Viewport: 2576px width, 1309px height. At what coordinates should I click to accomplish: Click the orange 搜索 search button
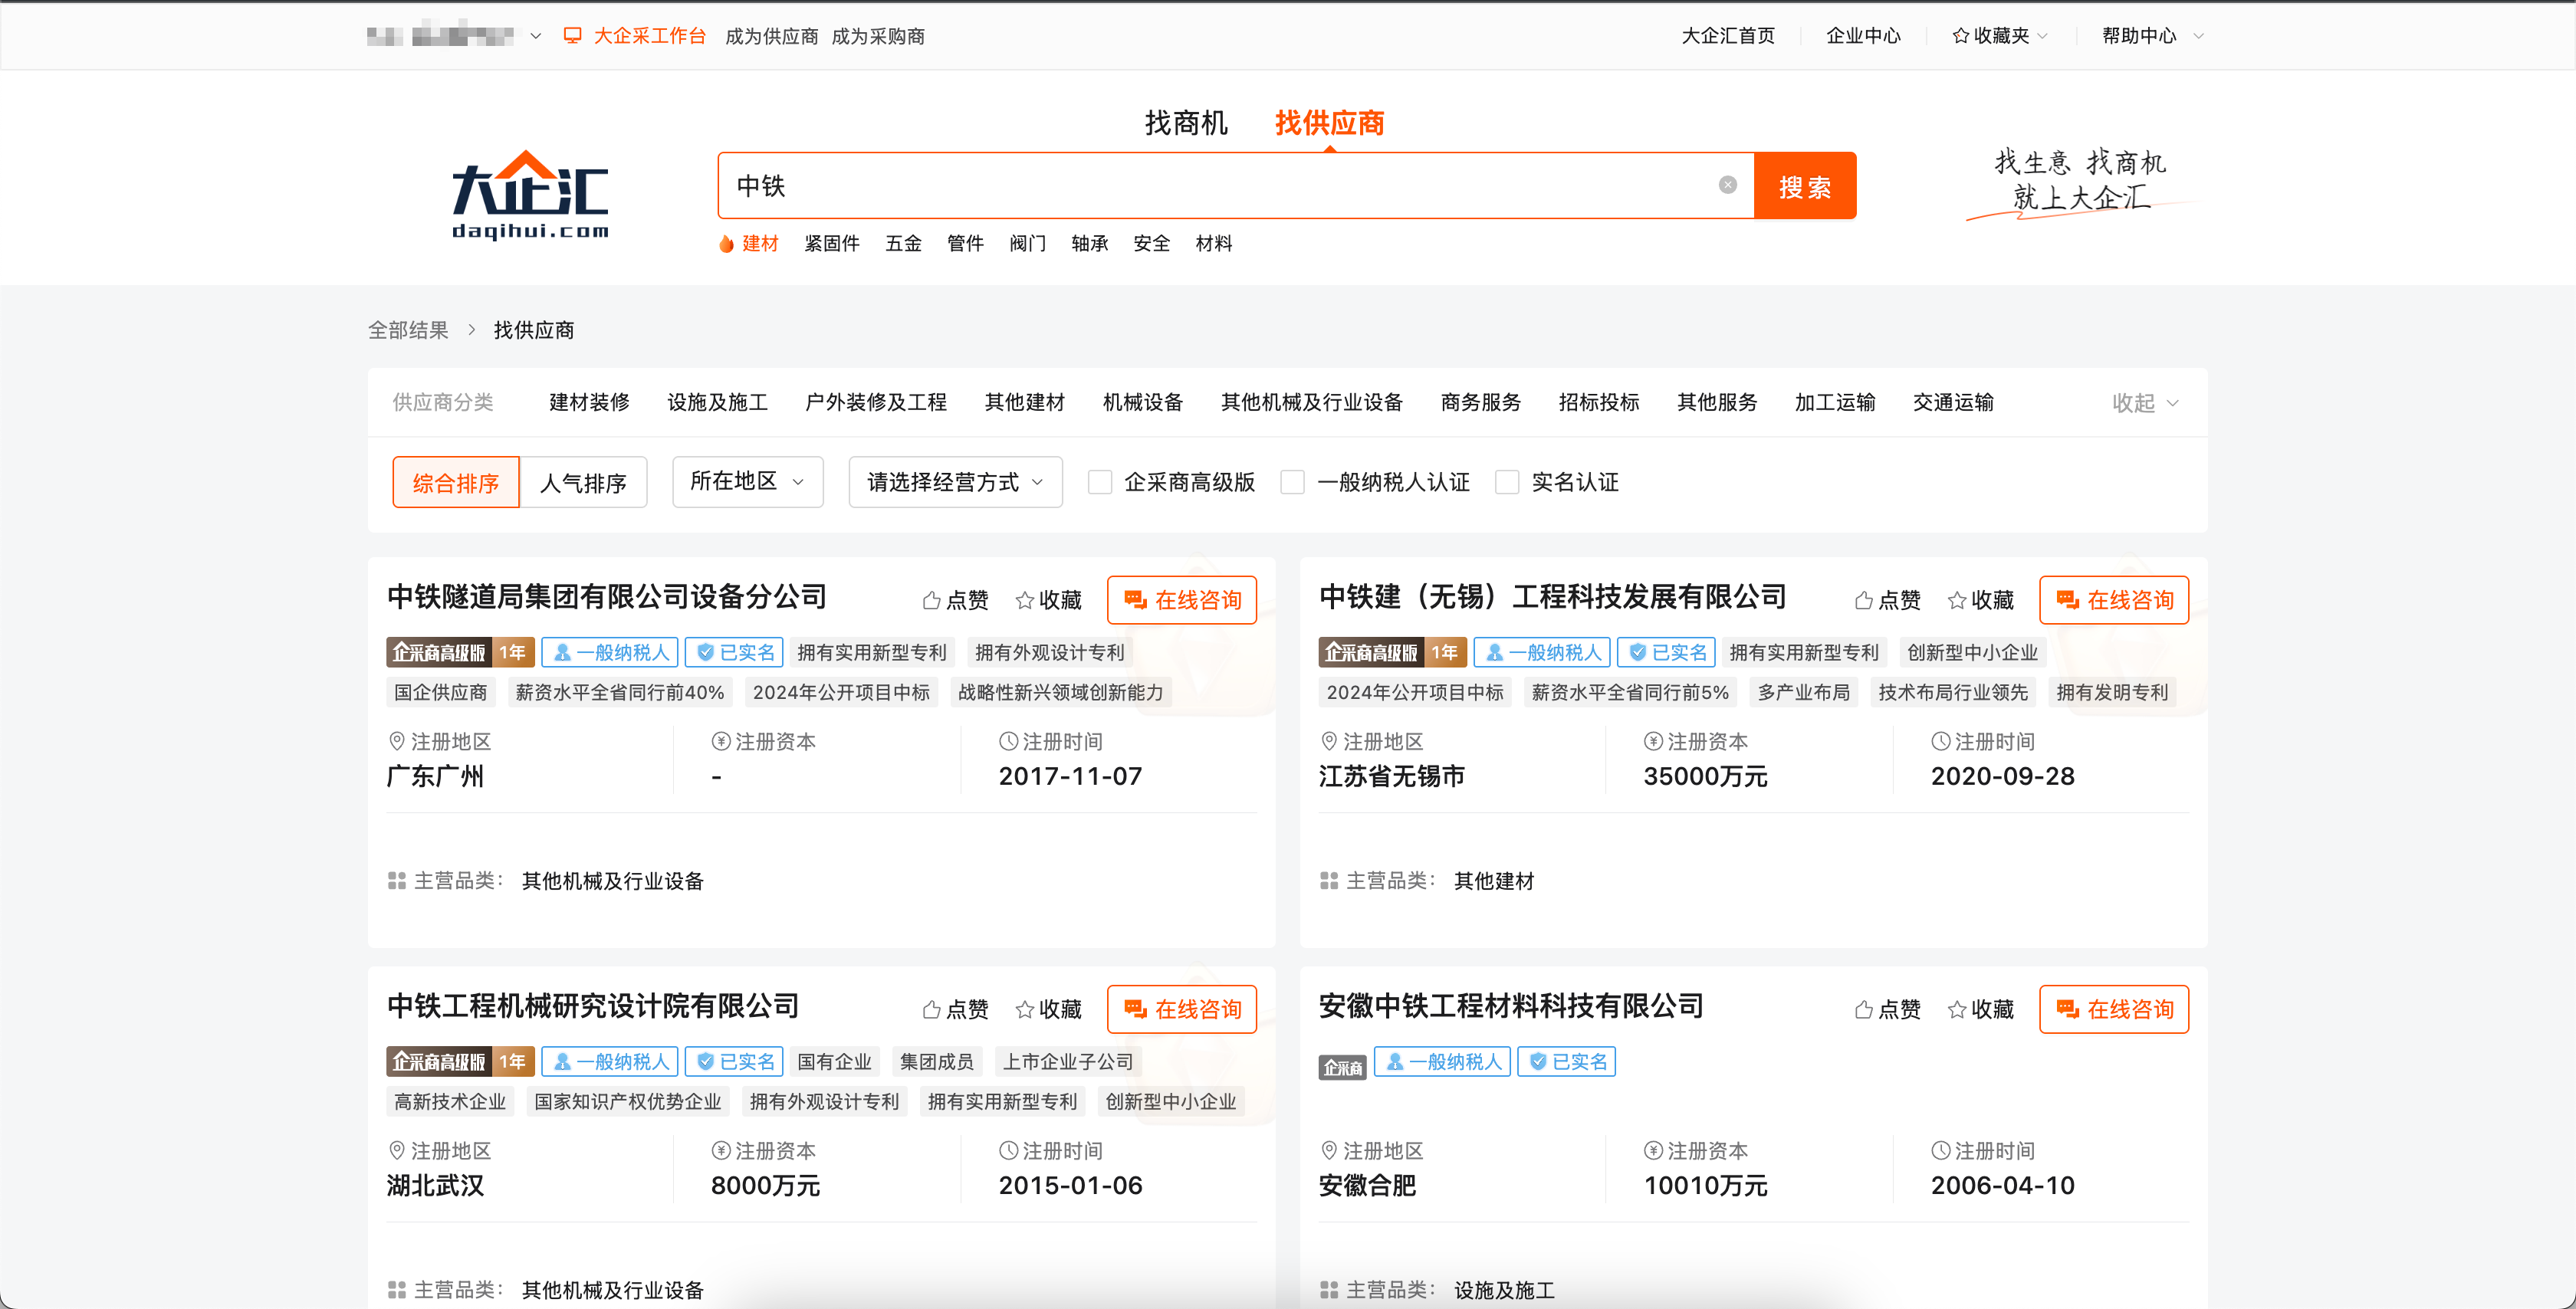coord(1805,185)
